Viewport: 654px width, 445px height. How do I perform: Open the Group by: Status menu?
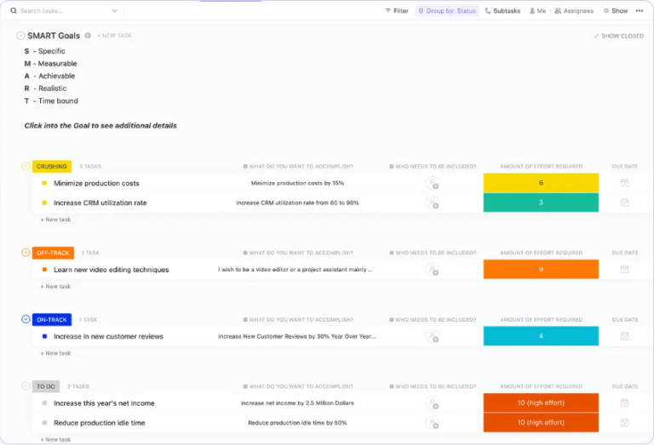click(447, 11)
